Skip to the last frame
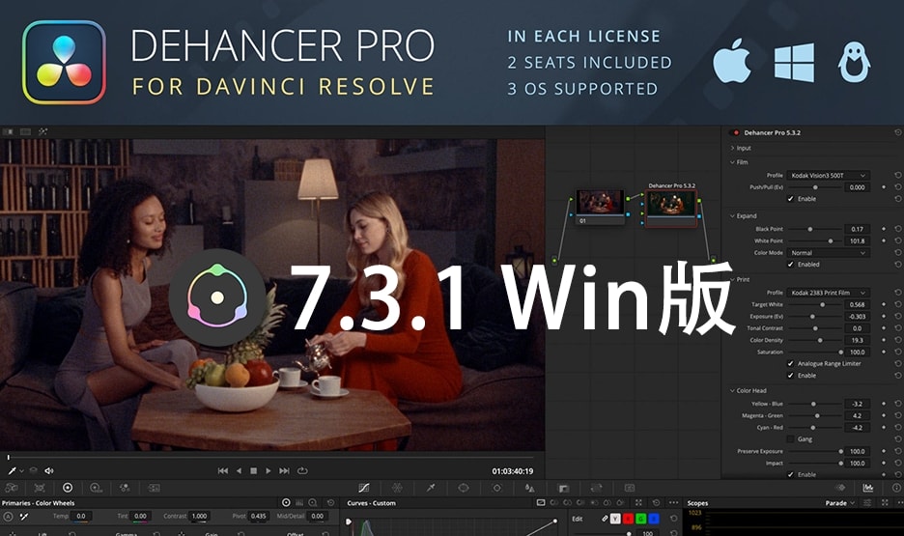This screenshot has height=536, width=904. (284, 471)
